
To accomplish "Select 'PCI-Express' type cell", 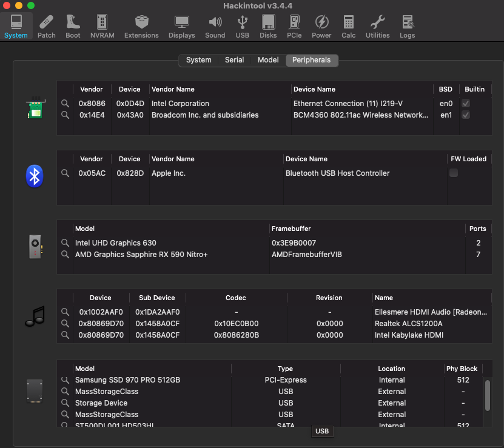I will (x=286, y=380).
